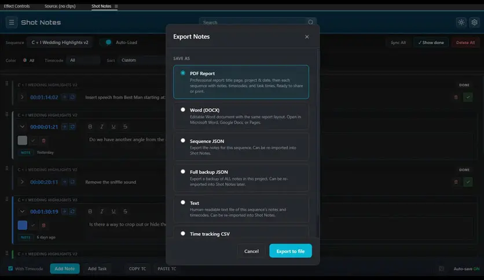Image resolution: width=484 pixels, height=280 pixels.
Task: Sync timecode icon for 00:01:30:19 note
Action: pos(72,212)
